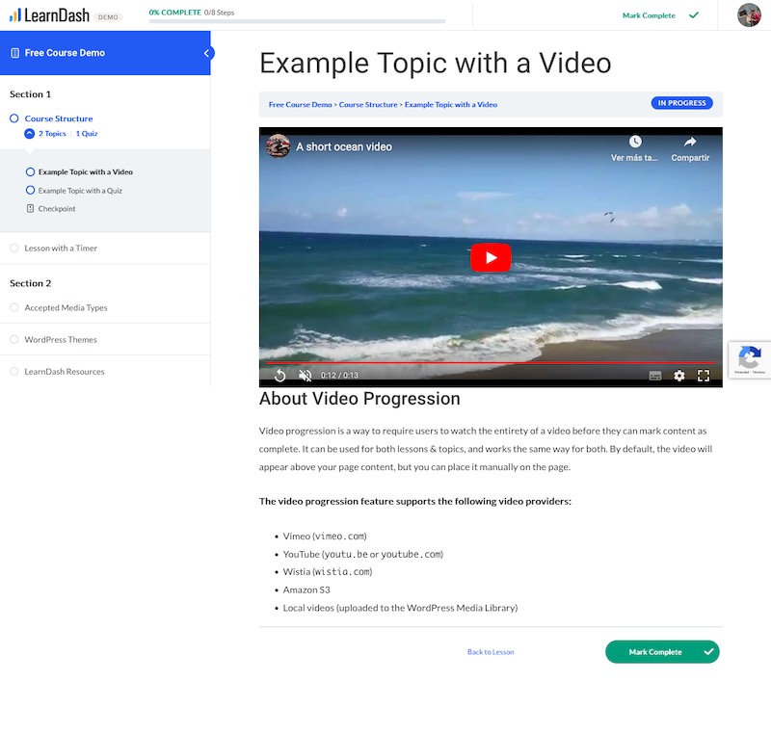Screen dimensions: 771x734
Task: Enter fullscreen mode on the video
Action: click(704, 376)
